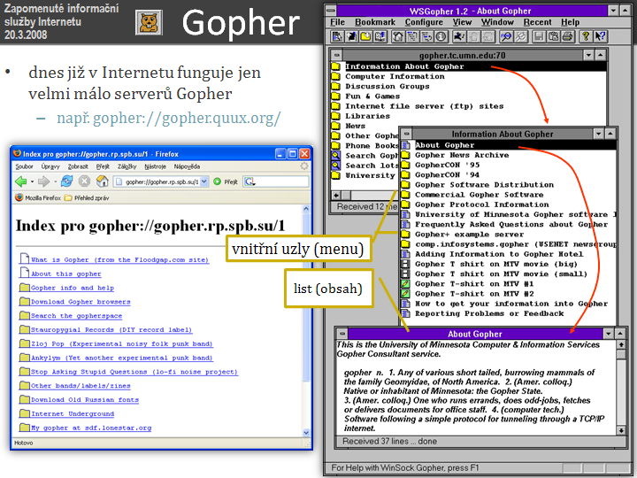Open the Internet Underground link
Screen dimensions: 637x478
click(x=73, y=413)
